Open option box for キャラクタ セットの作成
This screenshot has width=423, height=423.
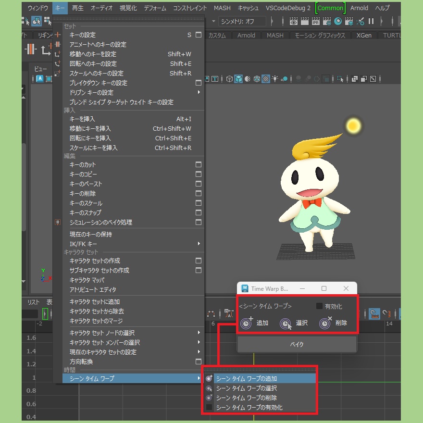[199, 261]
